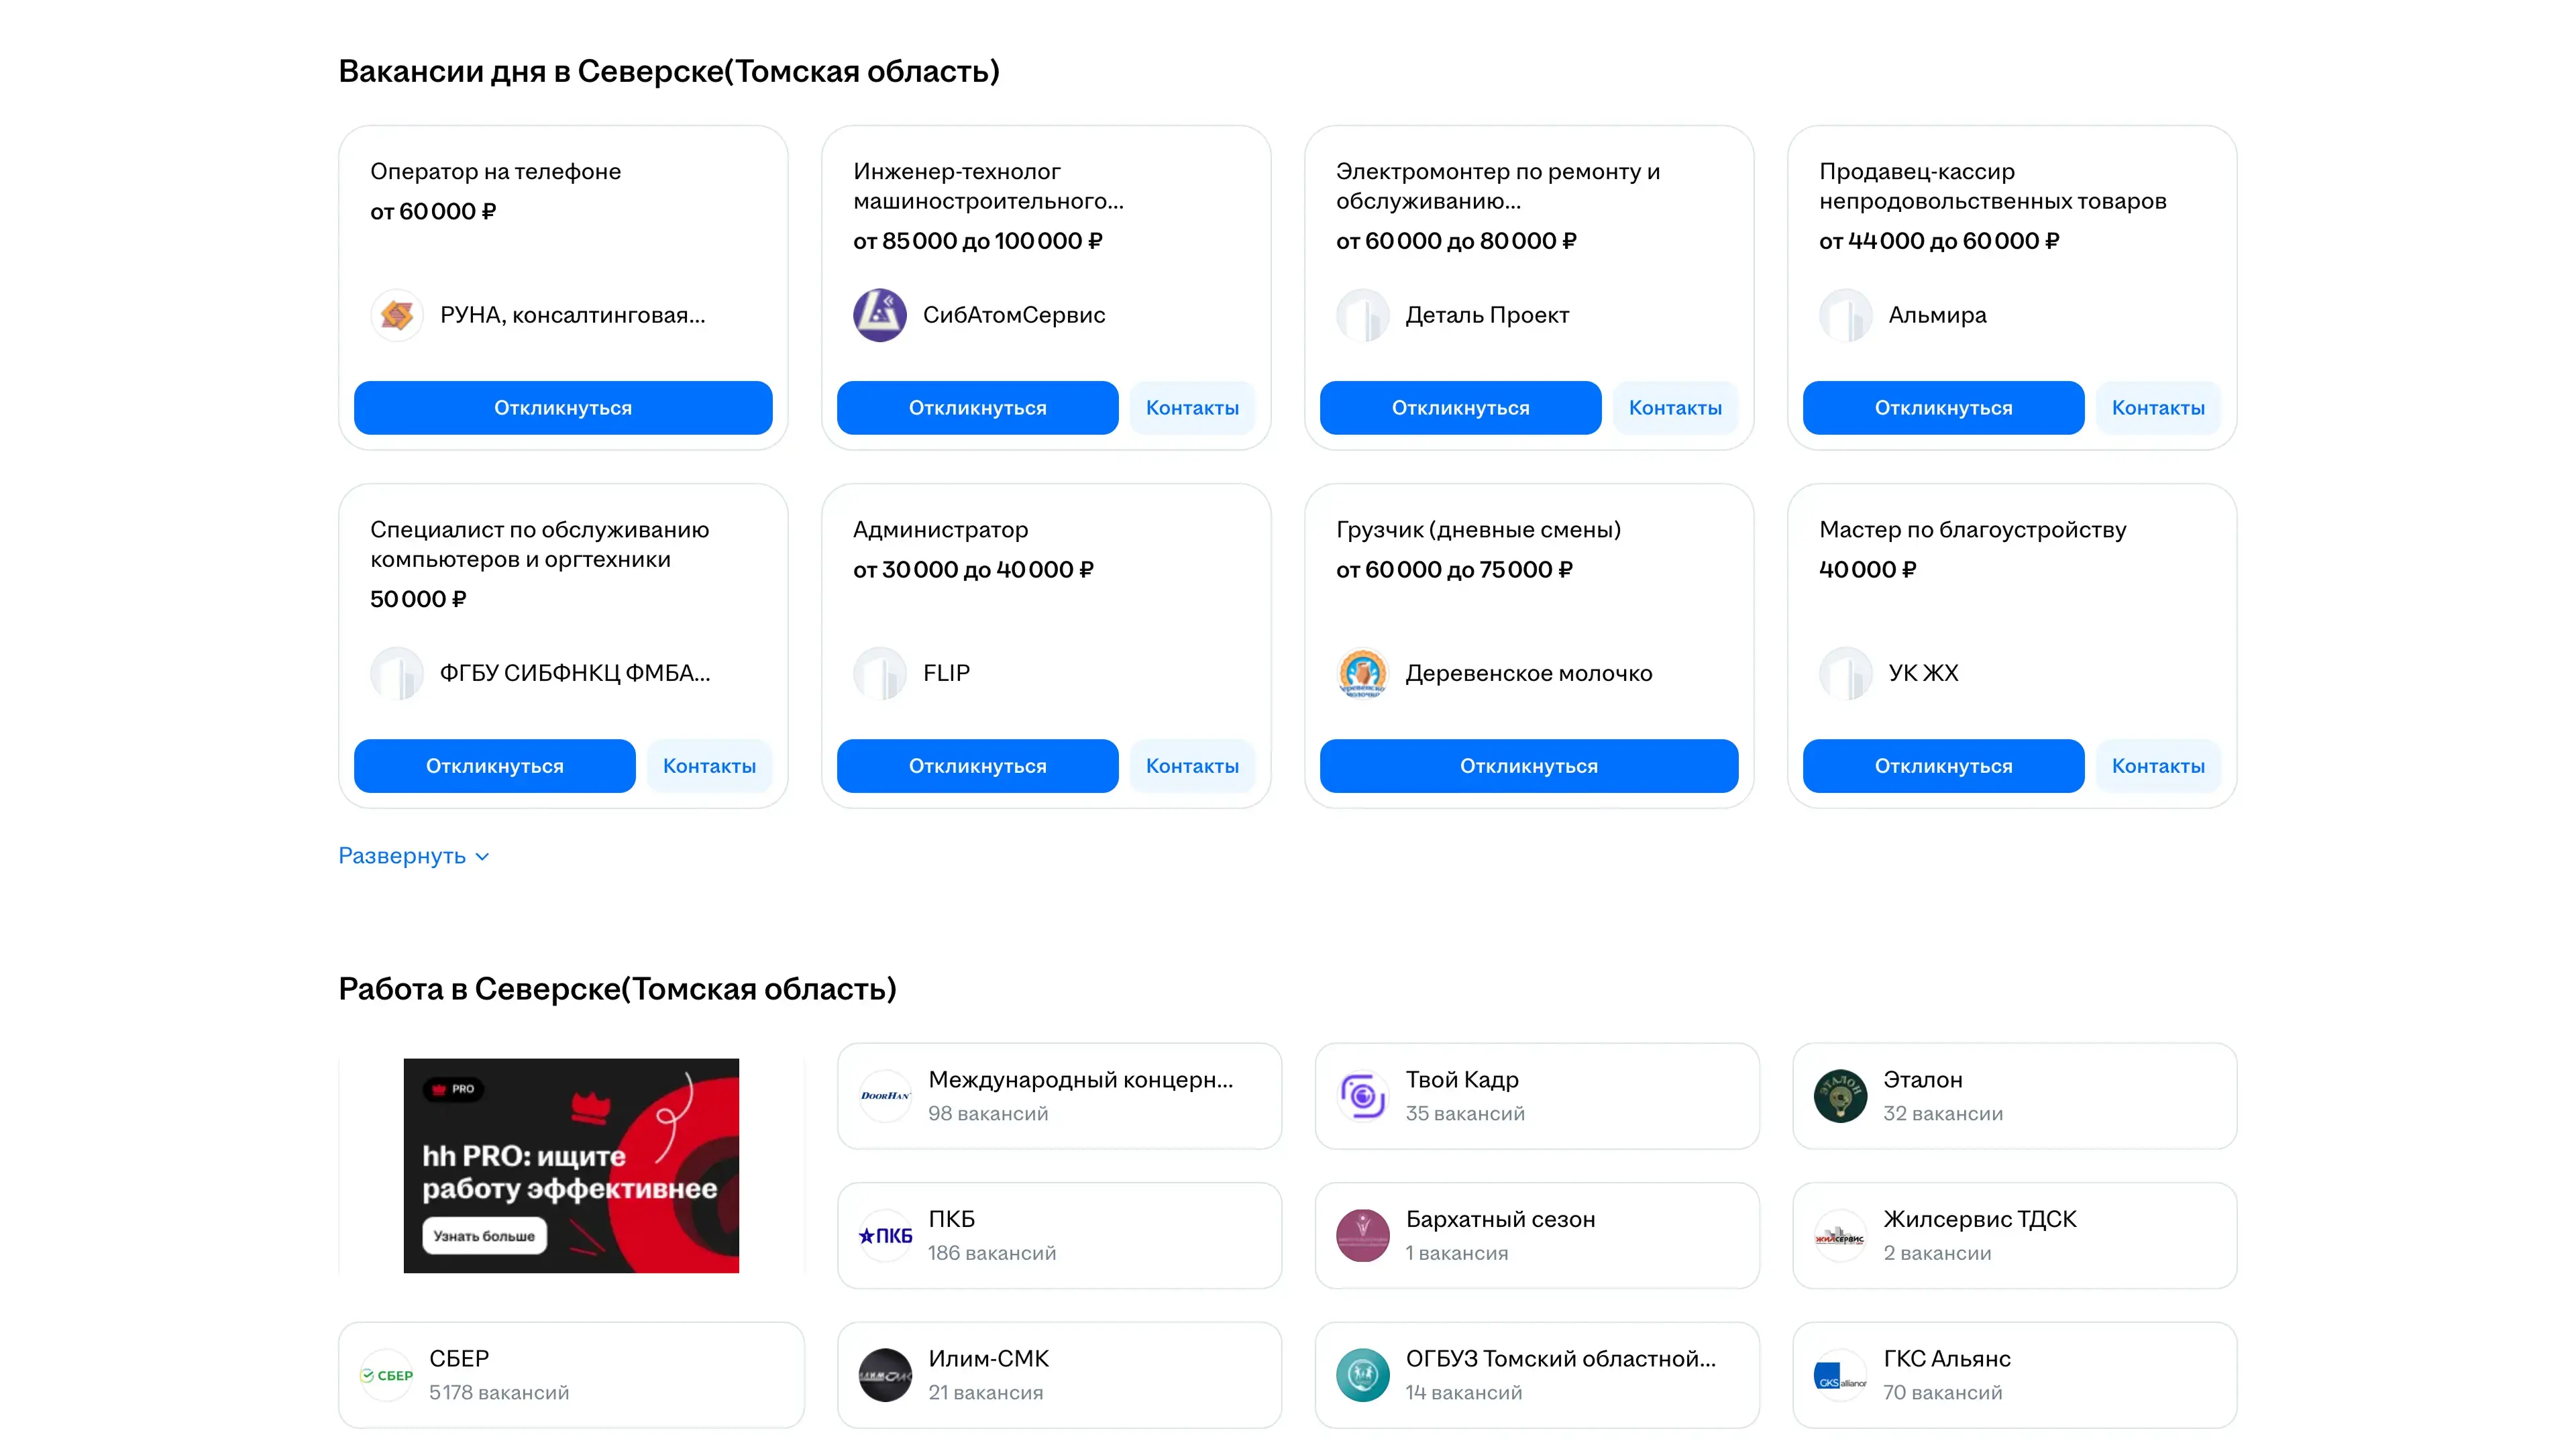The width and height of the screenshot is (2576, 1449).
Task: Open the Грузчик (дневные смены) vacancy title
Action: [1478, 530]
